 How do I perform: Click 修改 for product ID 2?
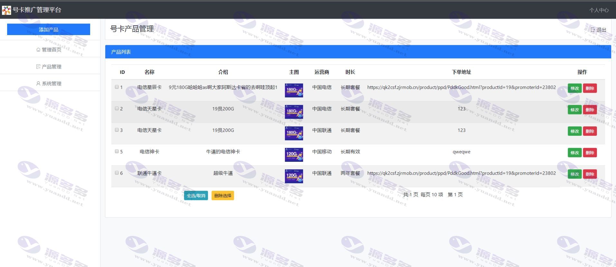tap(574, 110)
